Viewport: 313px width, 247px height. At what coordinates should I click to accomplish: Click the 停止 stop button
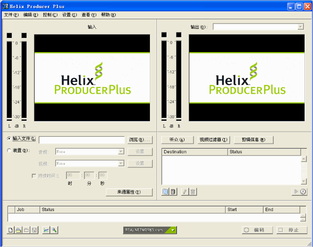pos(292,230)
